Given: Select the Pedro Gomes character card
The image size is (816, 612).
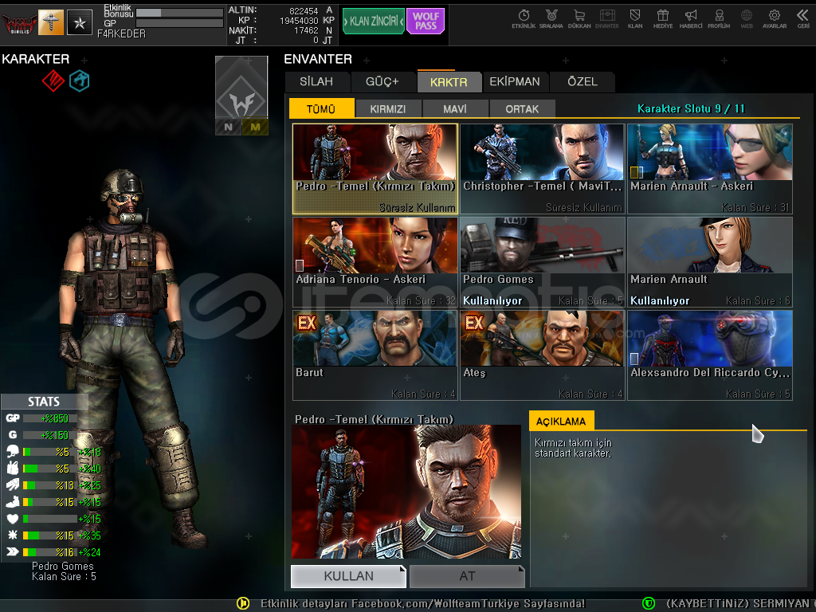Looking at the screenshot, I should pyautogui.click(x=542, y=262).
